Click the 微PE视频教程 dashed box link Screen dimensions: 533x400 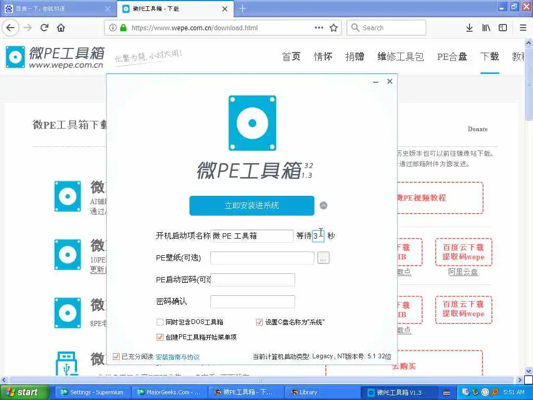(440, 198)
